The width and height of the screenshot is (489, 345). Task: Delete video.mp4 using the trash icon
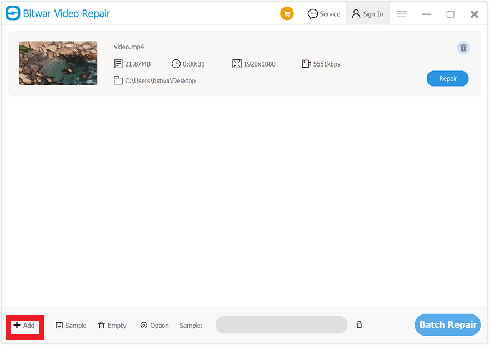coord(463,48)
